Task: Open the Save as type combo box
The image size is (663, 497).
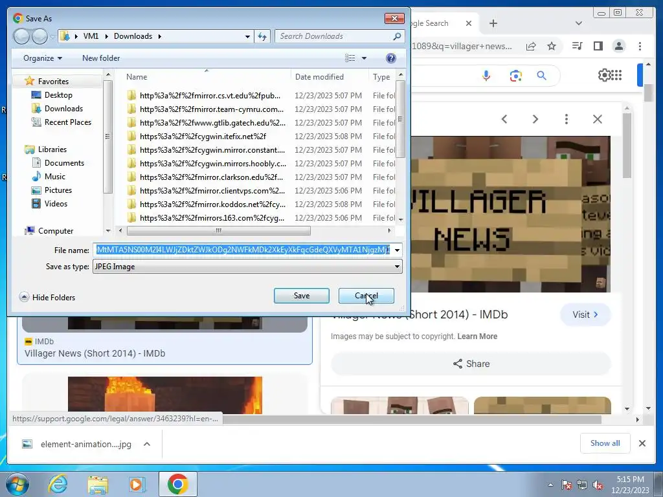Action: [247, 267]
